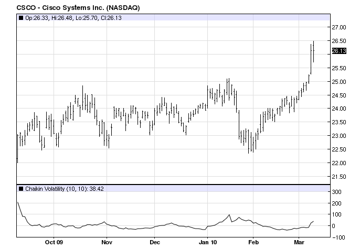The image size is (360, 249).
Task: Click the Mar date axis label
Action: [x=299, y=242]
